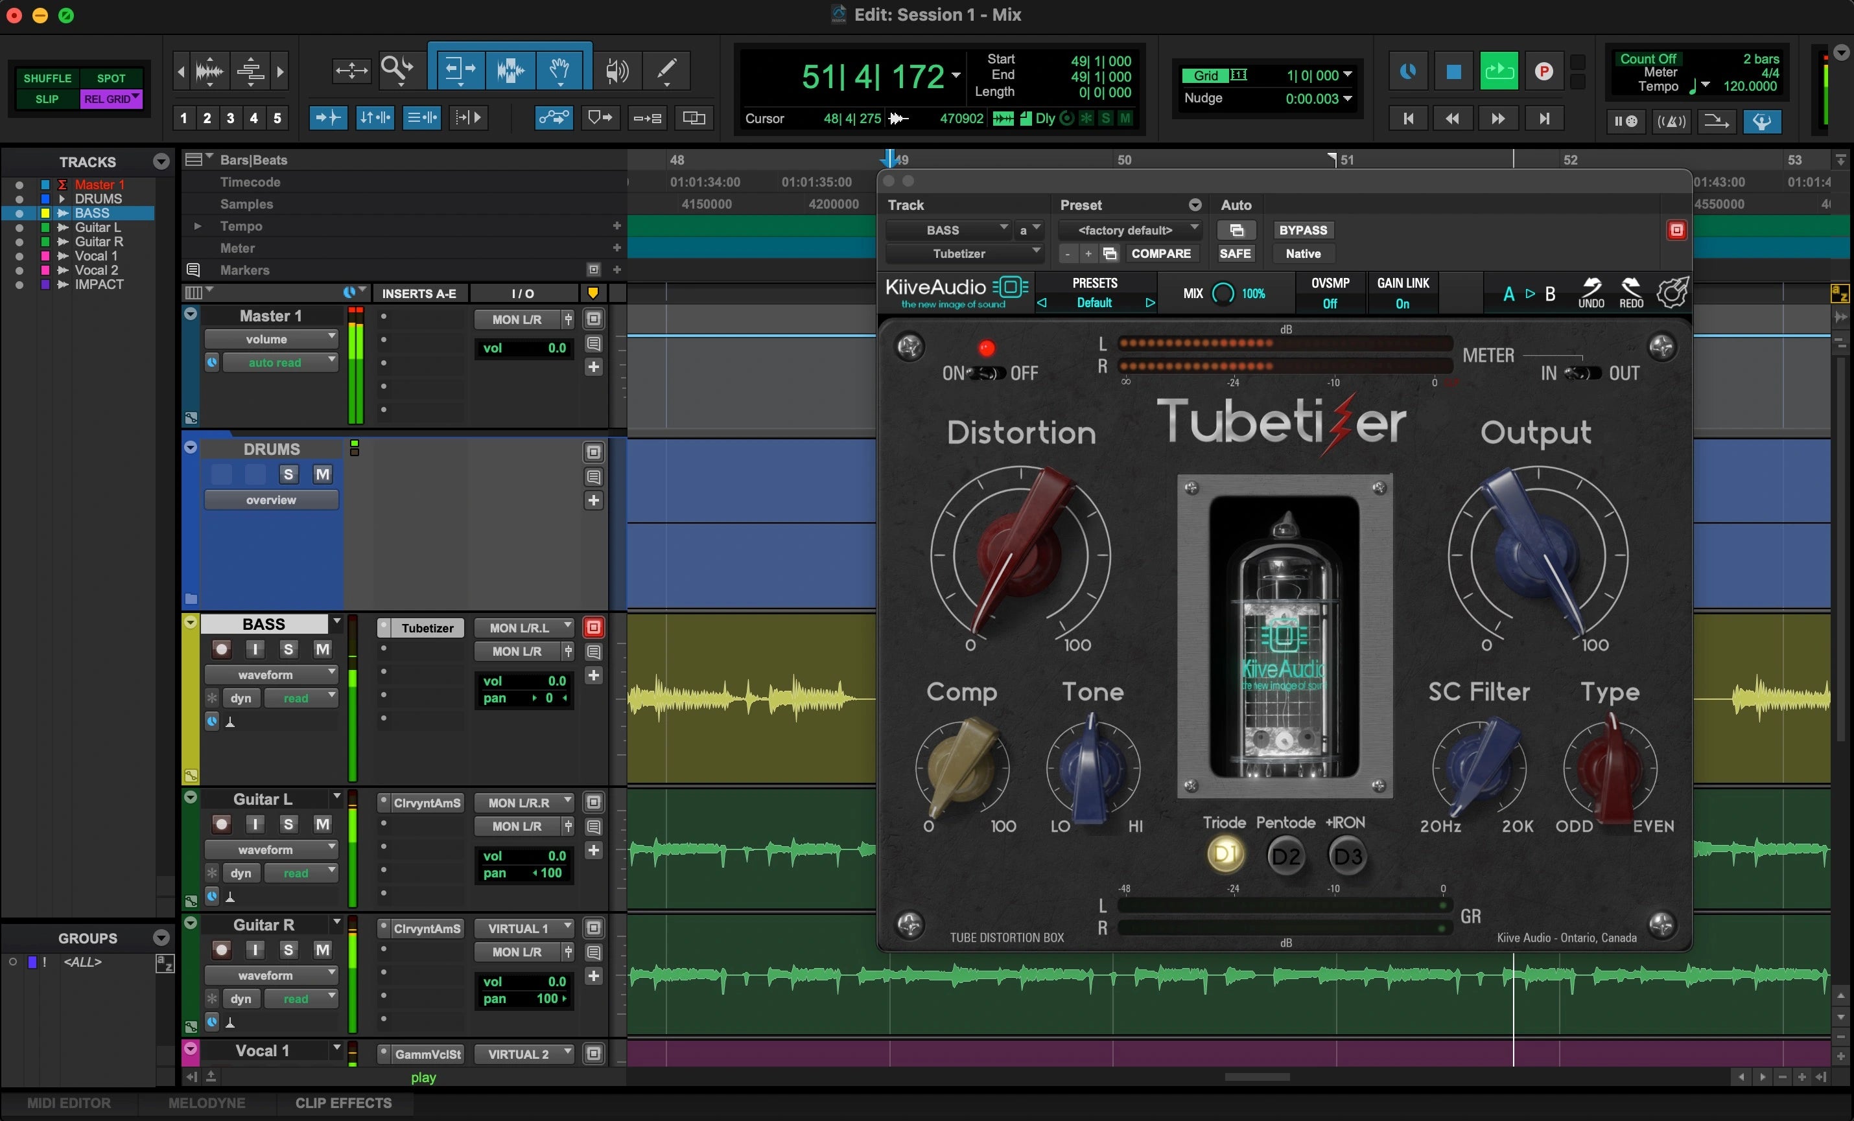Click the Scrubber speaker tool
The image size is (1854, 1121).
tap(616, 71)
